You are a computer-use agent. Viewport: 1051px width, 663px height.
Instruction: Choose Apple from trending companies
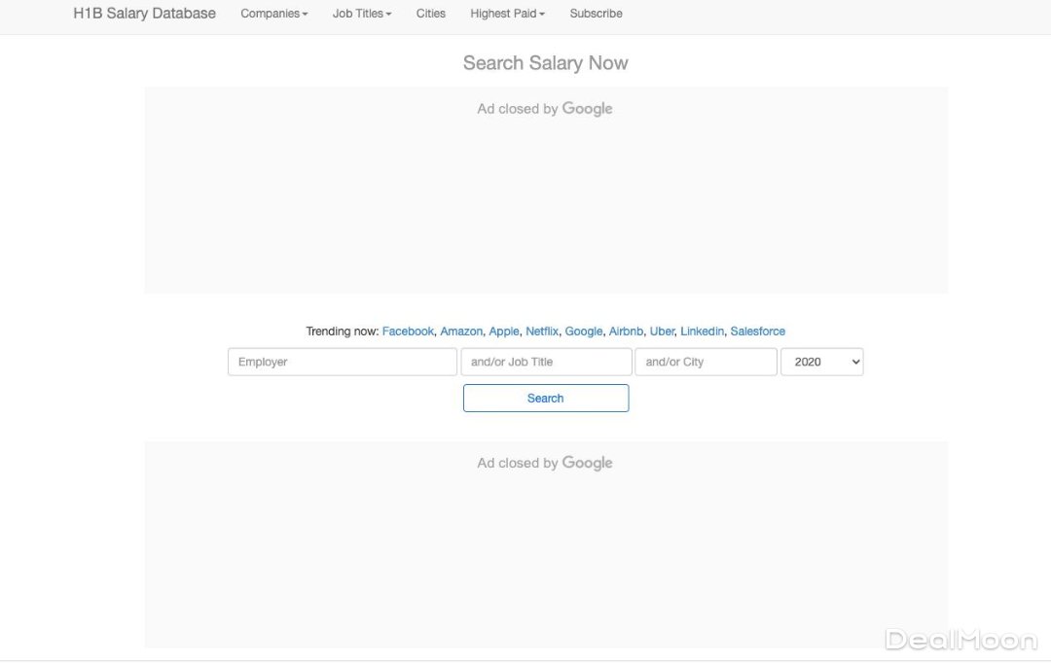point(504,331)
